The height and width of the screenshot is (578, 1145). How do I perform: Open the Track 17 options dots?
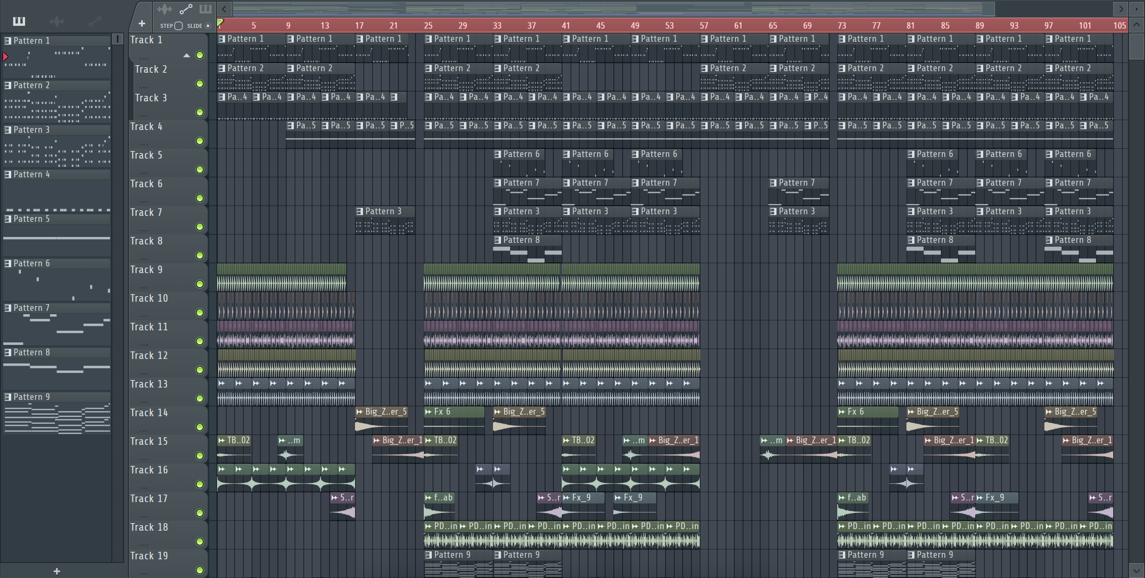click(144, 516)
